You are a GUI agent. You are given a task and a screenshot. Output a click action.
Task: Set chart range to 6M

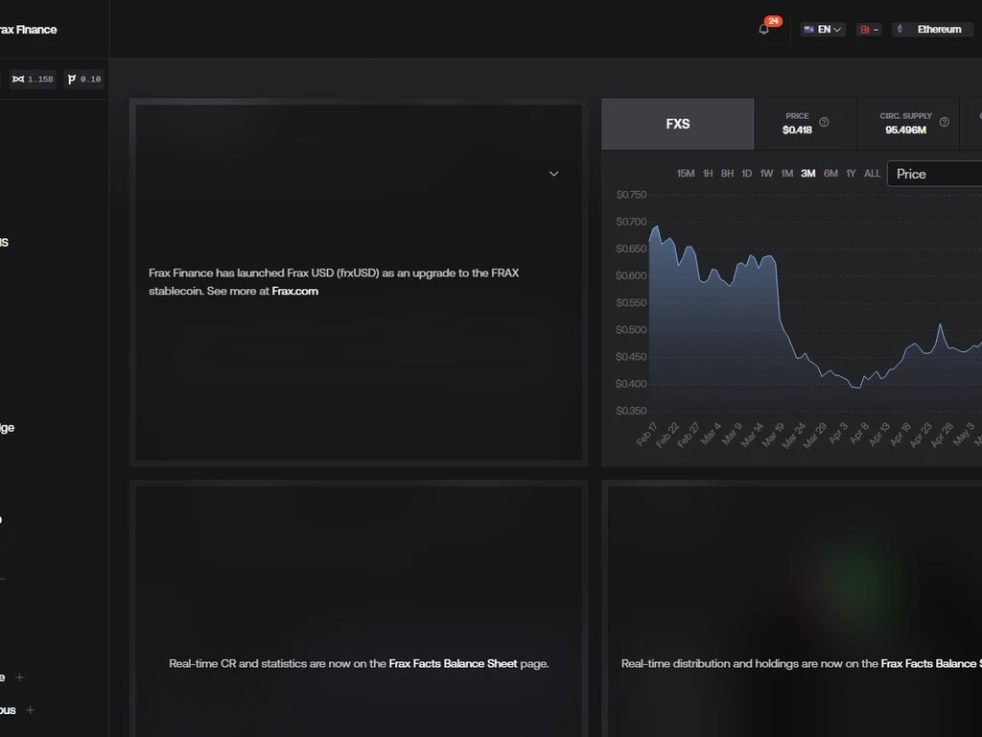pyautogui.click(x=830, y=174)
